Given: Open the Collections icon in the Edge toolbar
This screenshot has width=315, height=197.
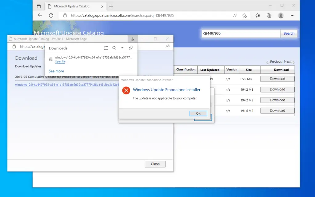Looking at the screenshot, I should pos(269,15).
